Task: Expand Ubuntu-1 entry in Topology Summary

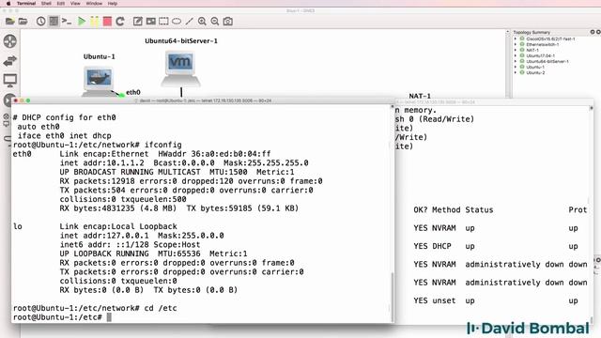Action: click(516, 67)
